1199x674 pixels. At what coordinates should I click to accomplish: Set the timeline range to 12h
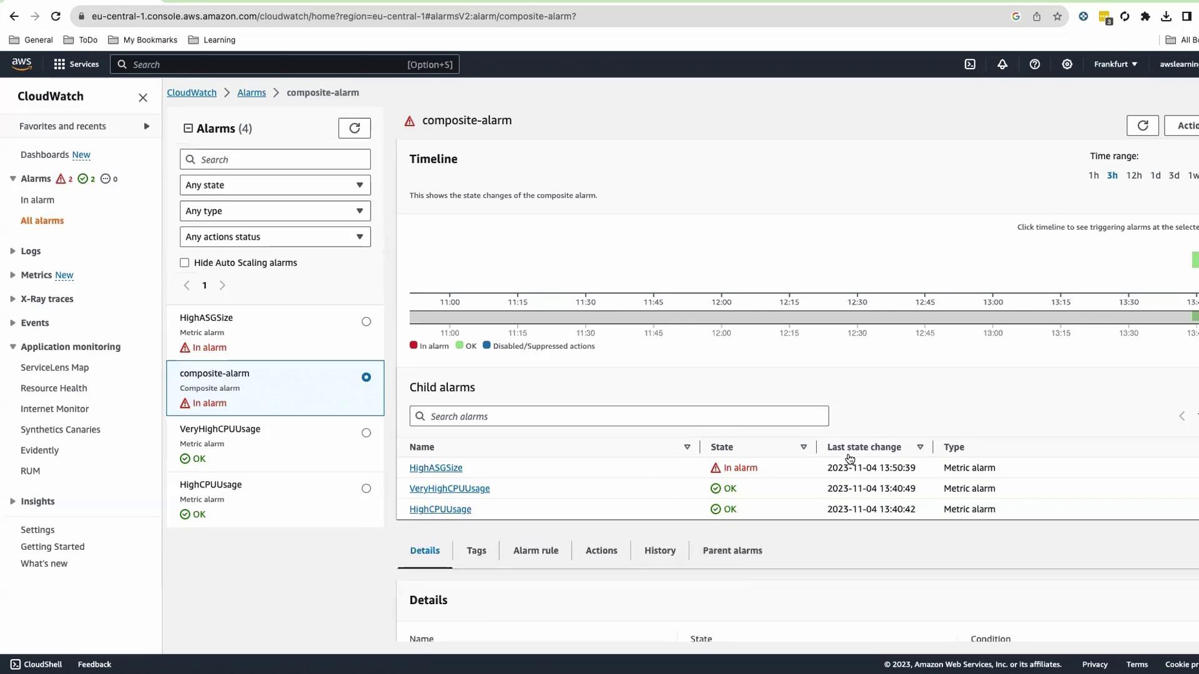click(1133, 175)
